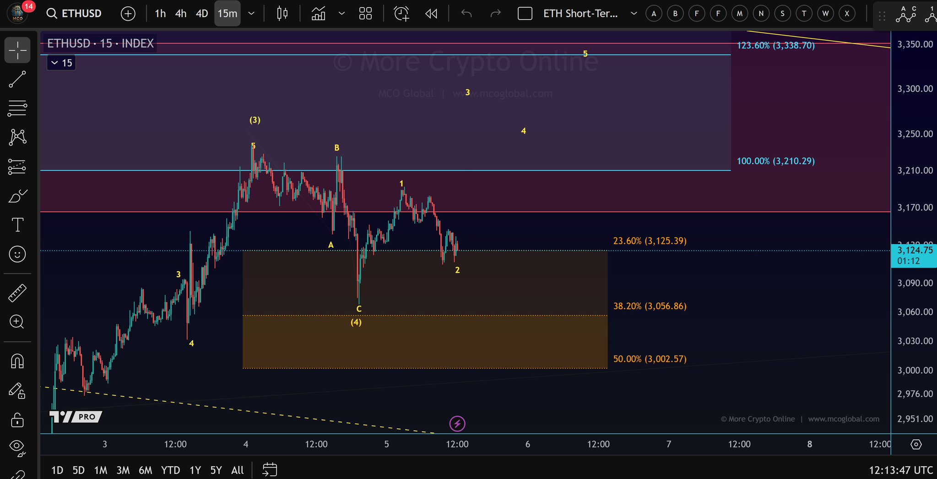The height and width of the screenshot is (479, 937).
Task: Click the ETH Short-Ter... layout name
Action: point(580,14)
